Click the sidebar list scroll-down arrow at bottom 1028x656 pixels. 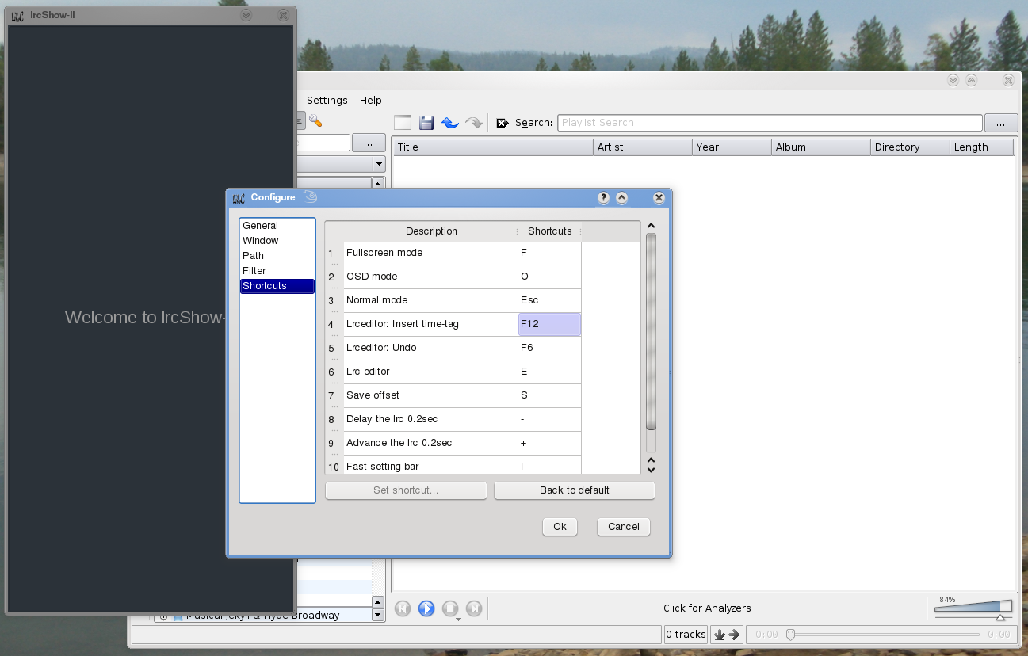377,615
